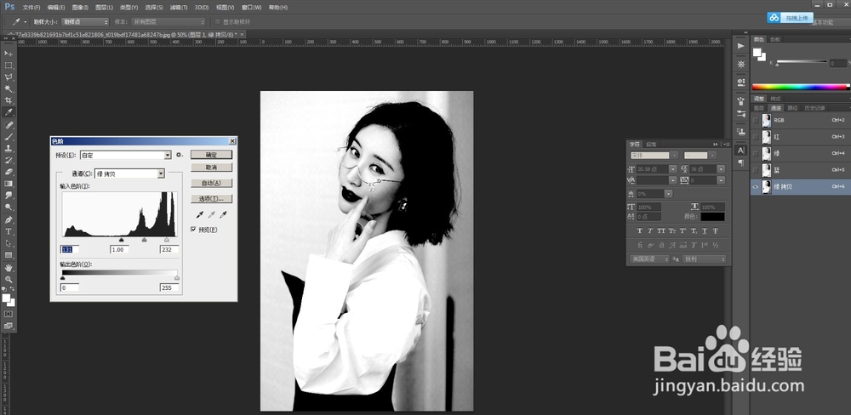The image size is (851, 415).
Task: Select the History Brush tool
Action: (9, 160)
